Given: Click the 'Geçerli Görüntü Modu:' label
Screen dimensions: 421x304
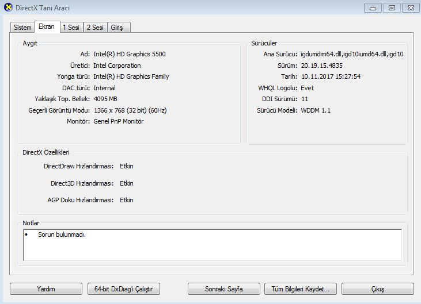Looking at the screenshot, I should [x=59, y=110].
